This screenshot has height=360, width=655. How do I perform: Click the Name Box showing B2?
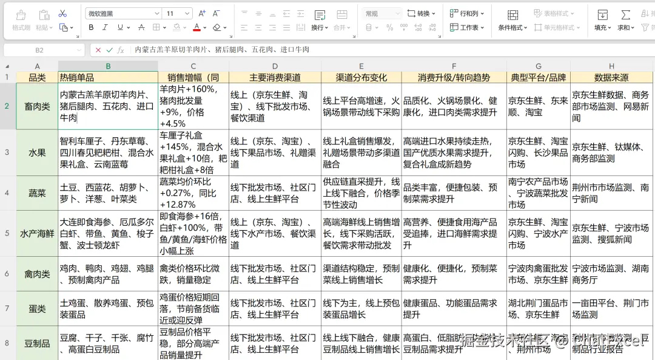[39, 49]
